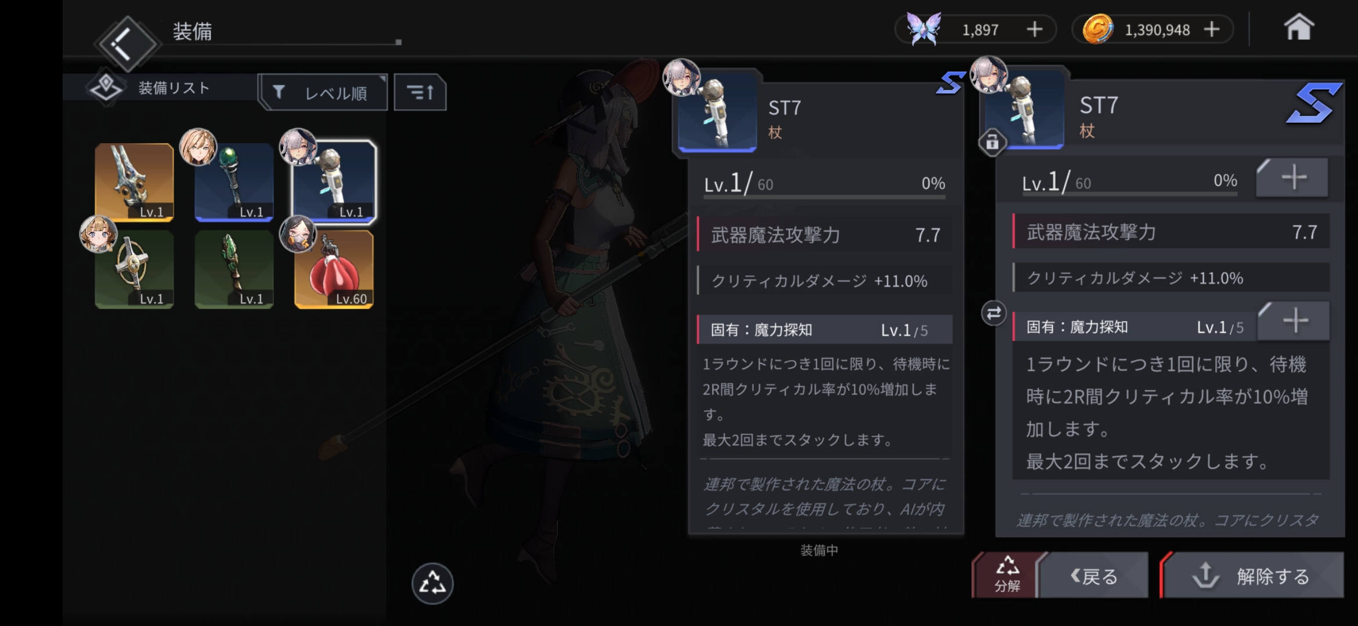The height and width of the screenshot is (626, 1358).
Task: Select the orange sword weapon Lv.1
Action: (134, 183)
